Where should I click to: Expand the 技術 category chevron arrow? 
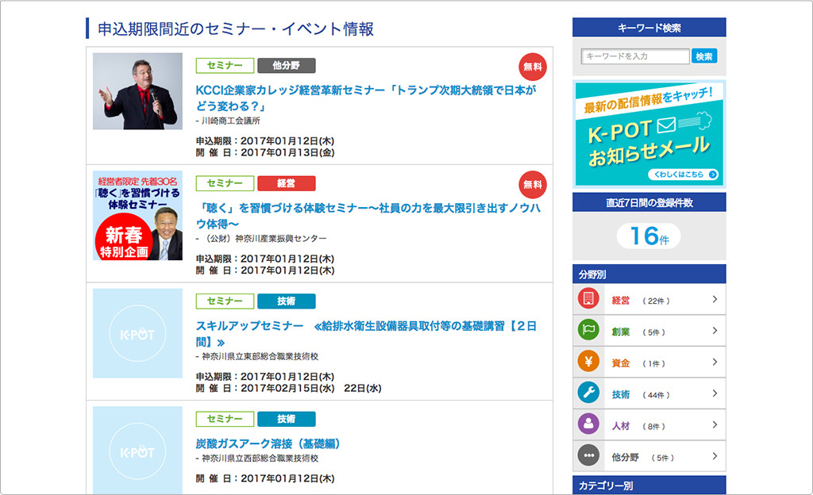tap(715, 393)
